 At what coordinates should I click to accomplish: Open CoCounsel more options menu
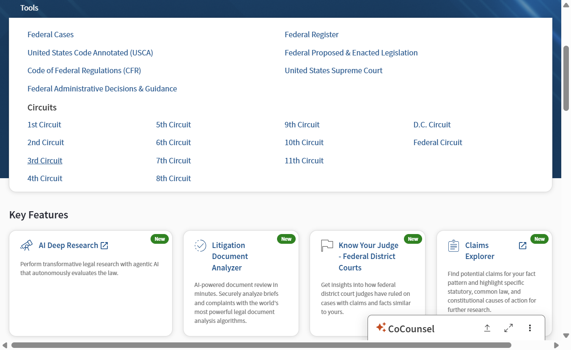point(530,328)
